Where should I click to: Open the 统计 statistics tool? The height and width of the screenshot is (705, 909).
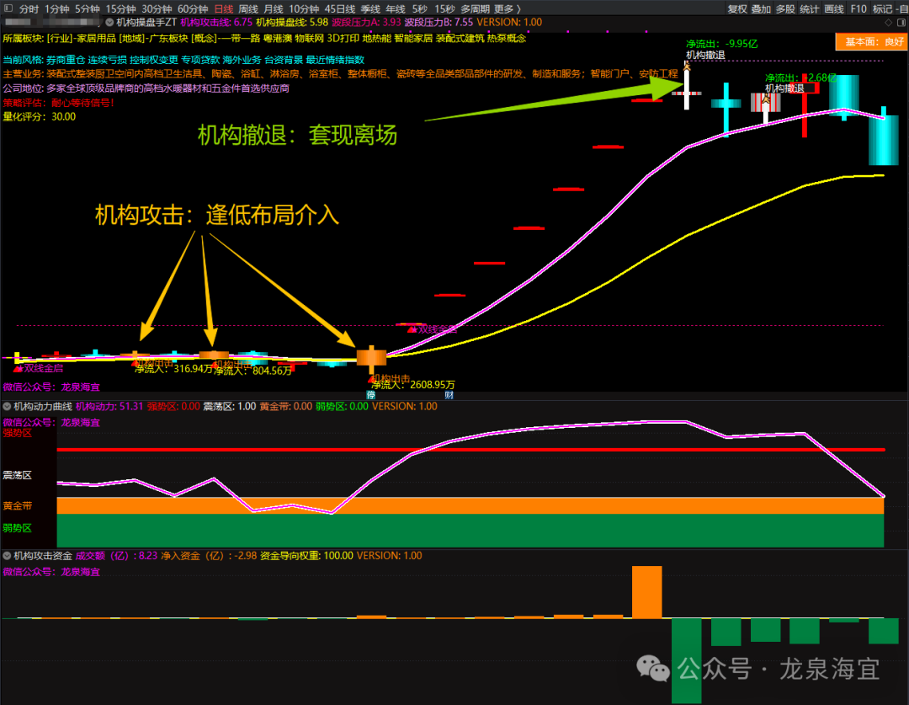810,8
